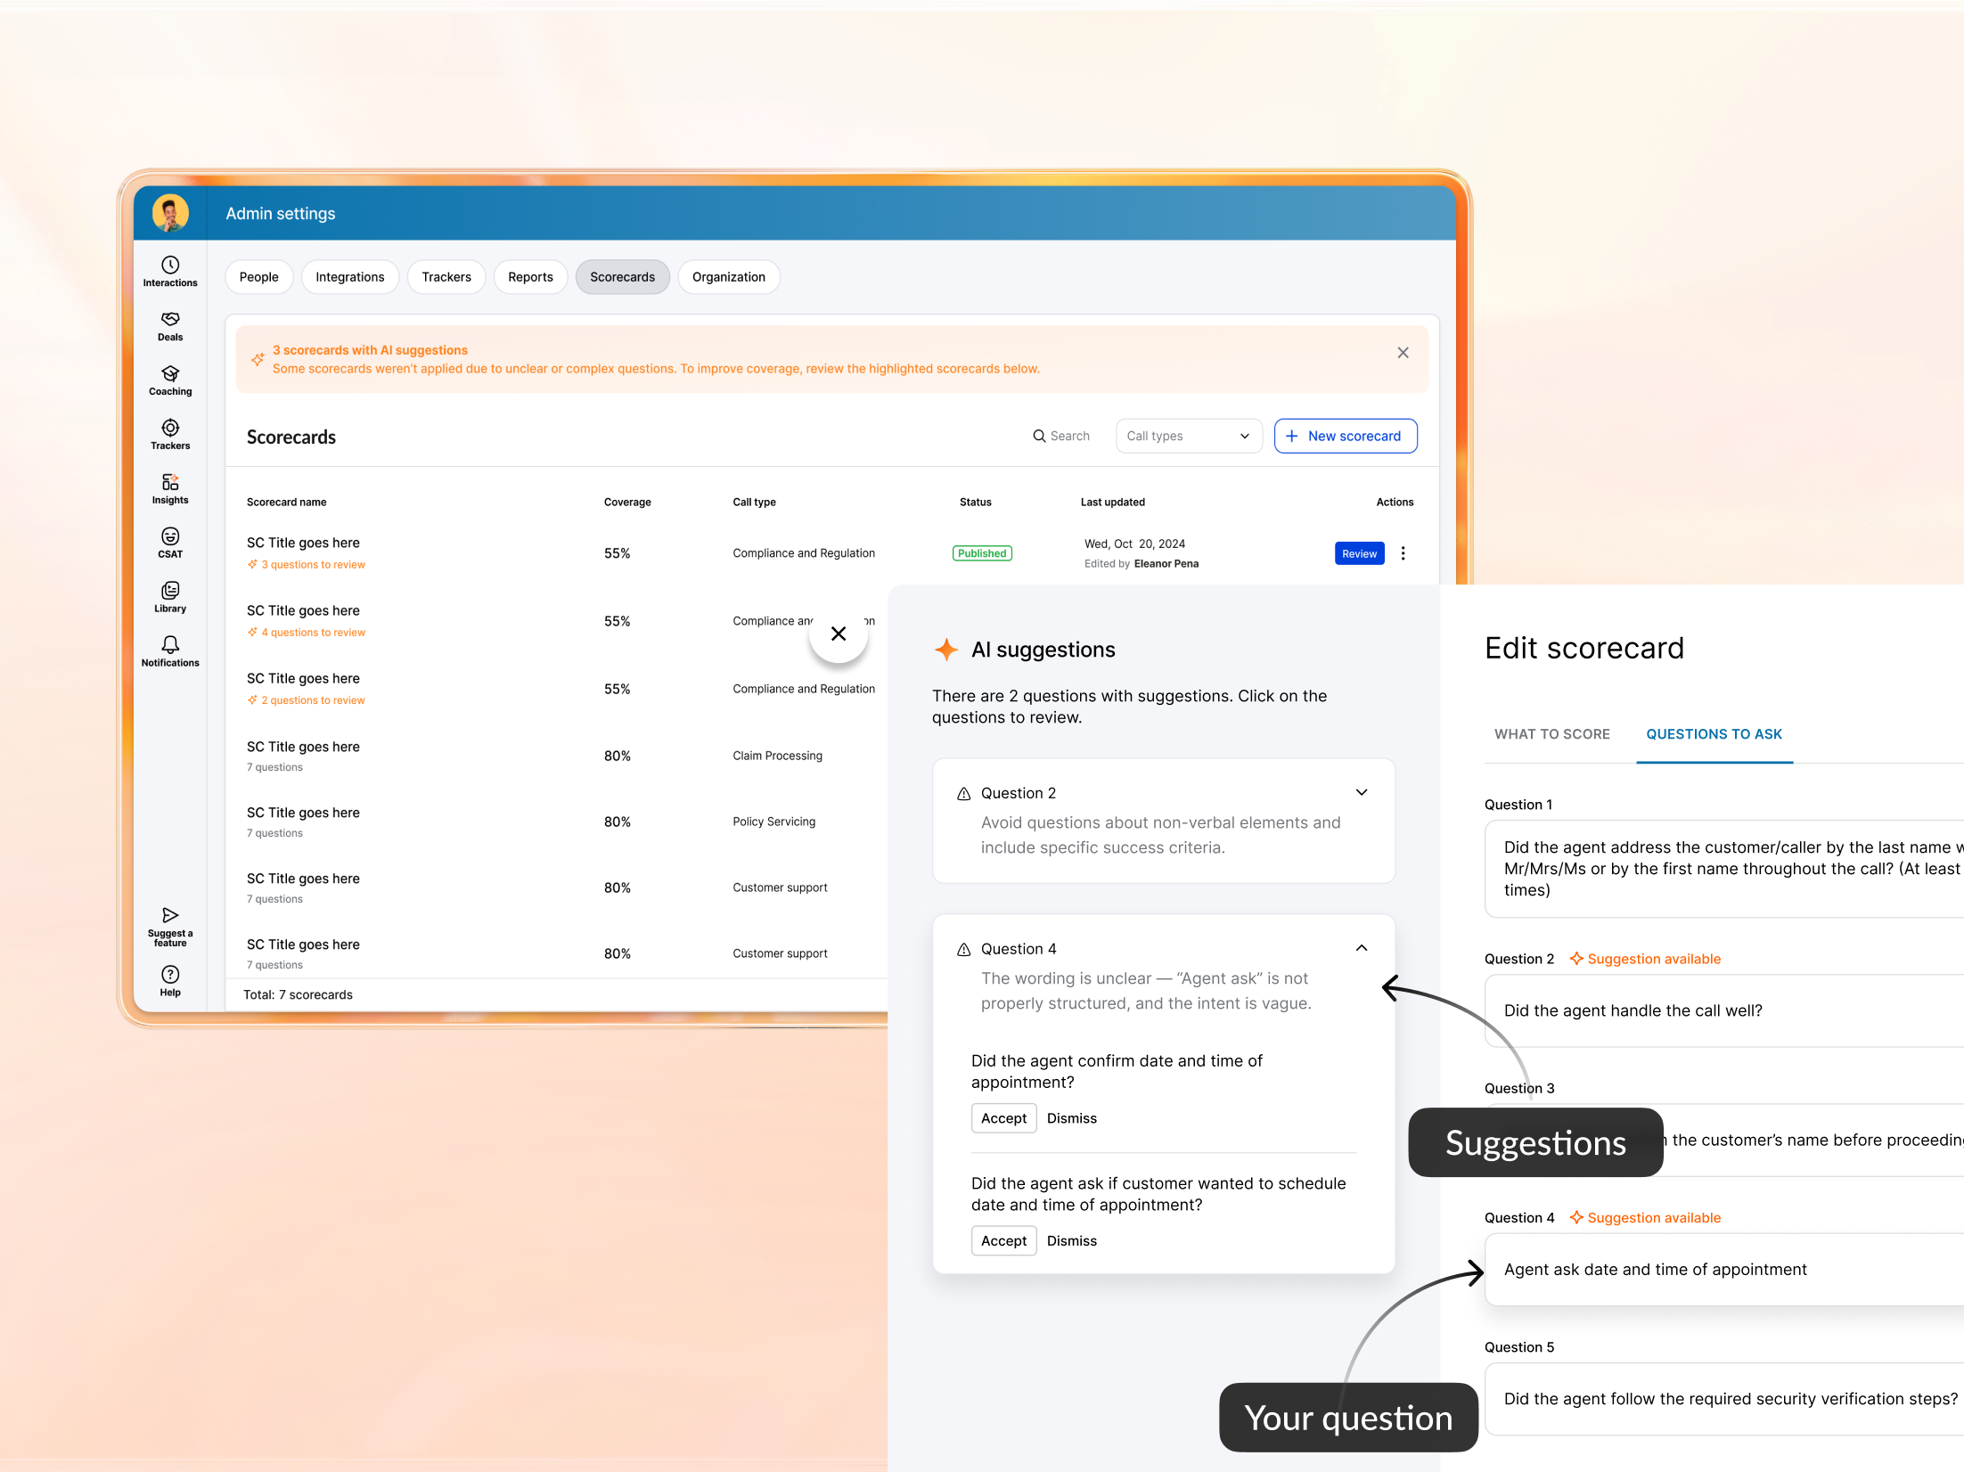Click the scorecards Search field

tap(1062, 436)
